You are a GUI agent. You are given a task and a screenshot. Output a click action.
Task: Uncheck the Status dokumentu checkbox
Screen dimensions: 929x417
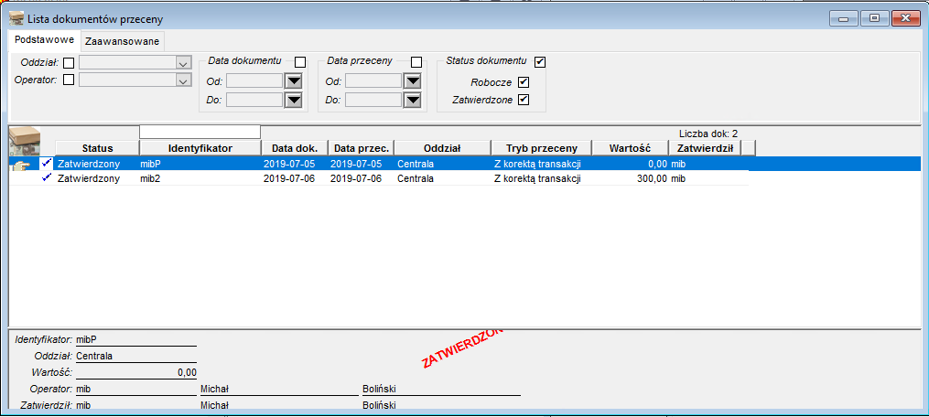[540, 61]
